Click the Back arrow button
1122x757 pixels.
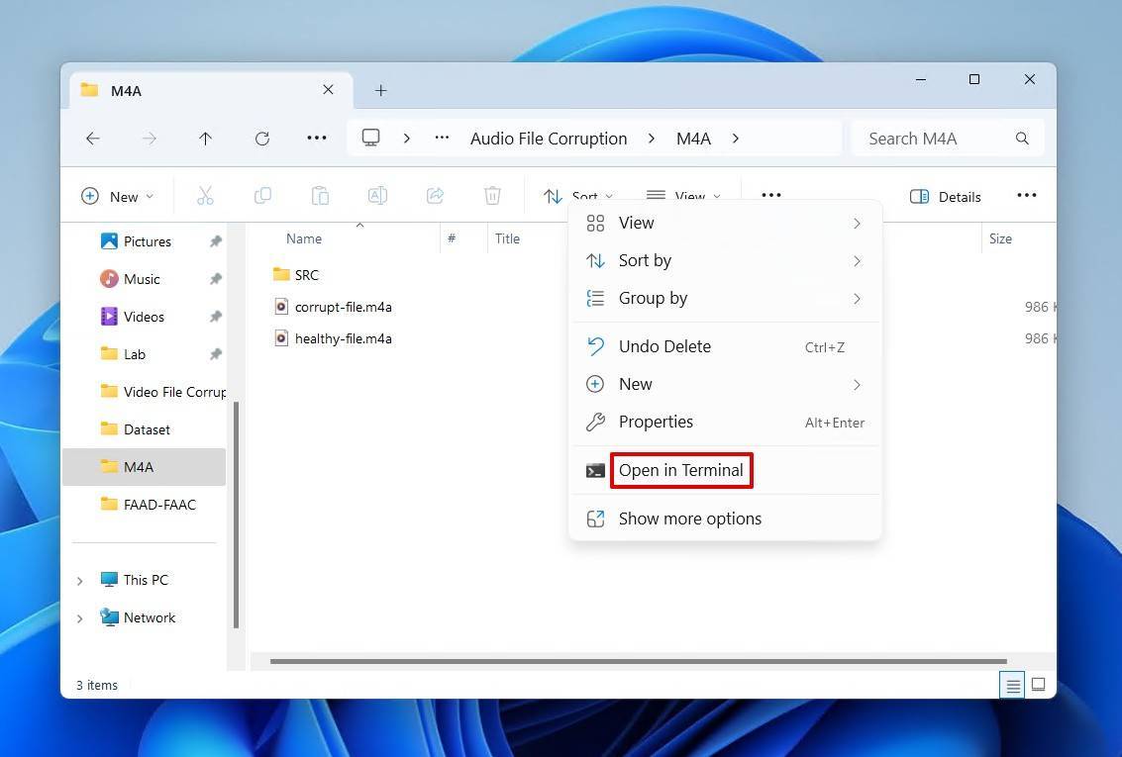pyautogui.click(x=93, y=139)
